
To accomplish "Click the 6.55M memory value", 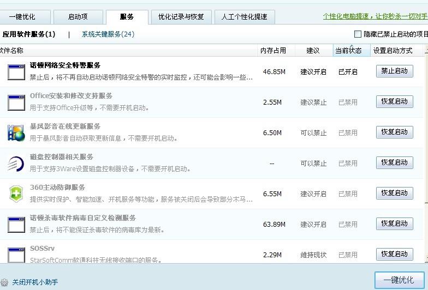I will (x=272, y=194).
